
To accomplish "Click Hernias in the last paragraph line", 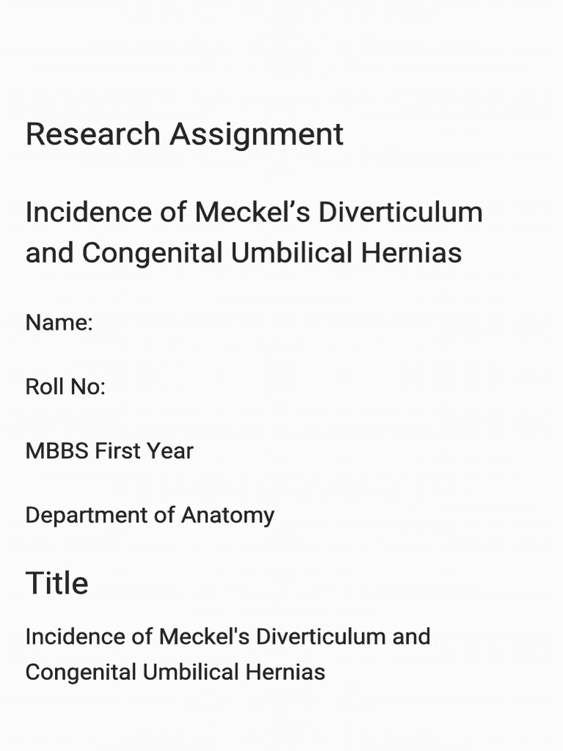I will (285, 672).
